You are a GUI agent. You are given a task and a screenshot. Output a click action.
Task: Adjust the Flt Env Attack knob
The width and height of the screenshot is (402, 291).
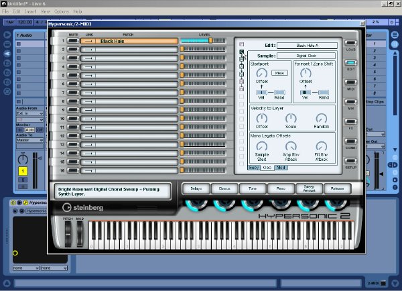coord(321,146)
